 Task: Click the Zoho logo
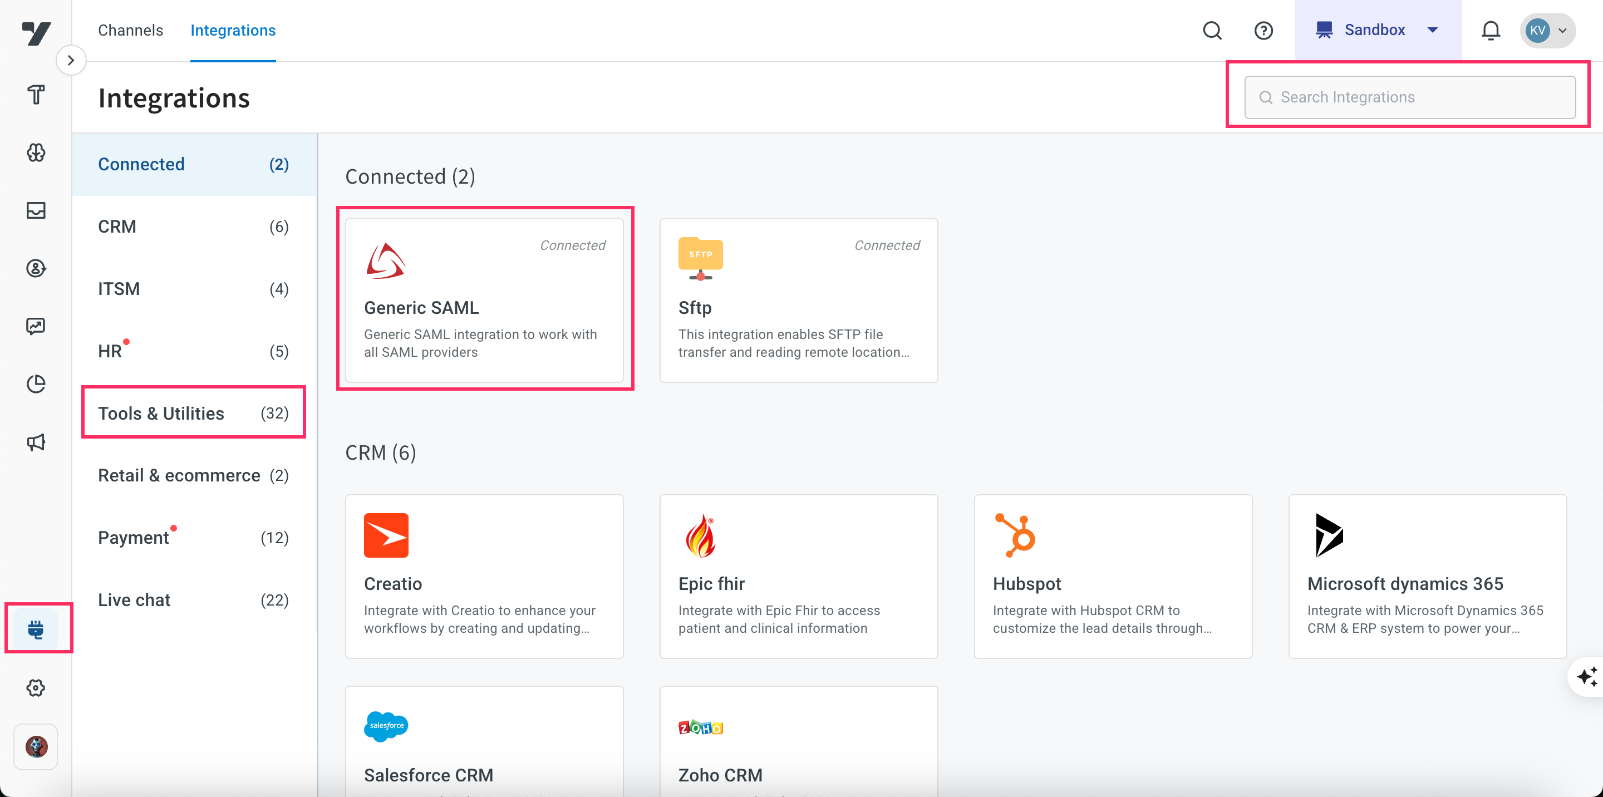point(700,727)
